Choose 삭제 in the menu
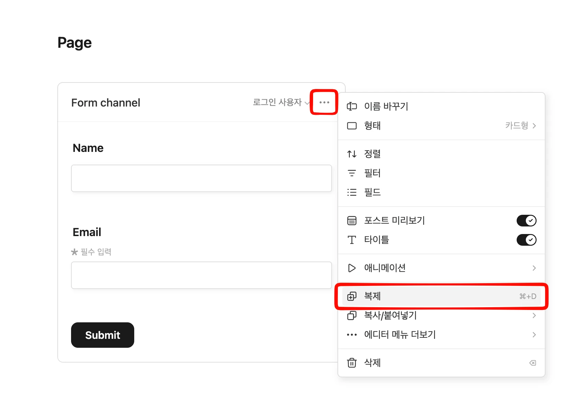 [373, 363]
